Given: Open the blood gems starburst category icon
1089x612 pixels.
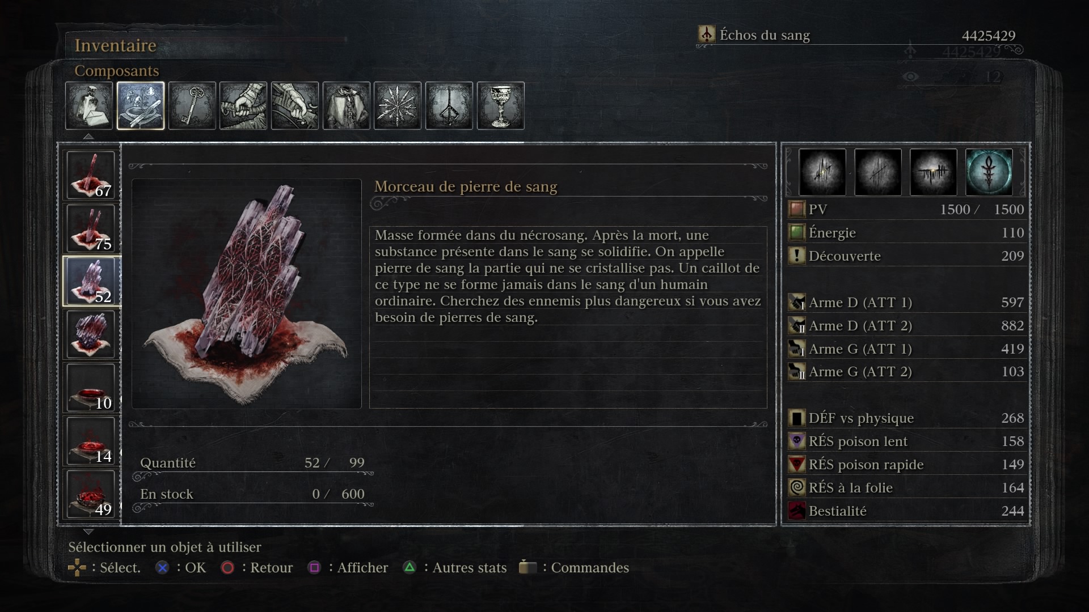Looking at the screenshot, I should pos(398,106).
